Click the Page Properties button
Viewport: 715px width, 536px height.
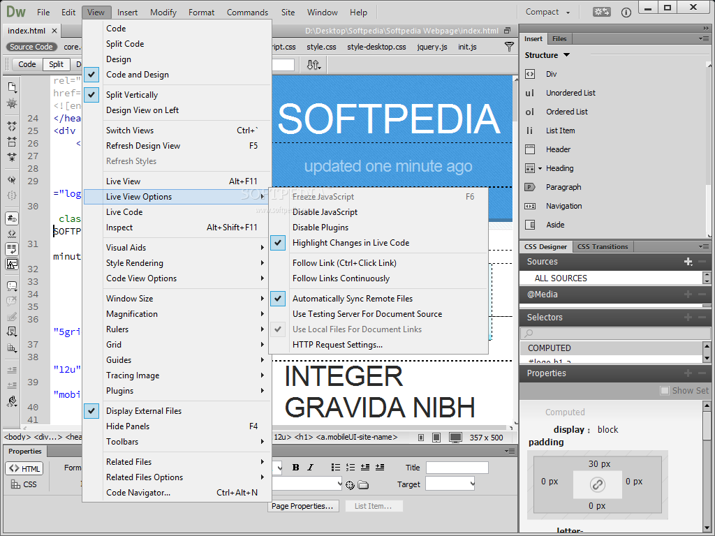(302, 506)
